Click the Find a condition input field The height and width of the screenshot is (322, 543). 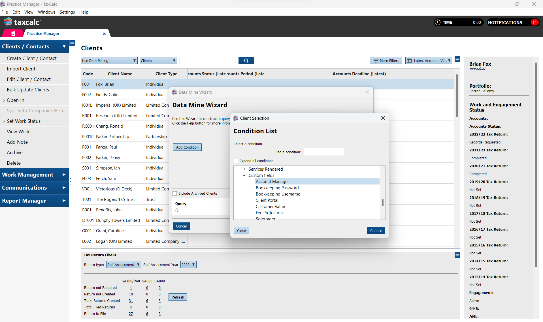pos(324,152)
